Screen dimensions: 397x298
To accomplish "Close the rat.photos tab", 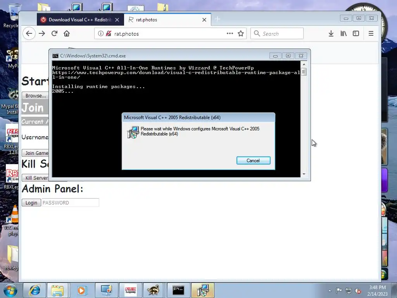I will (204, 20).
